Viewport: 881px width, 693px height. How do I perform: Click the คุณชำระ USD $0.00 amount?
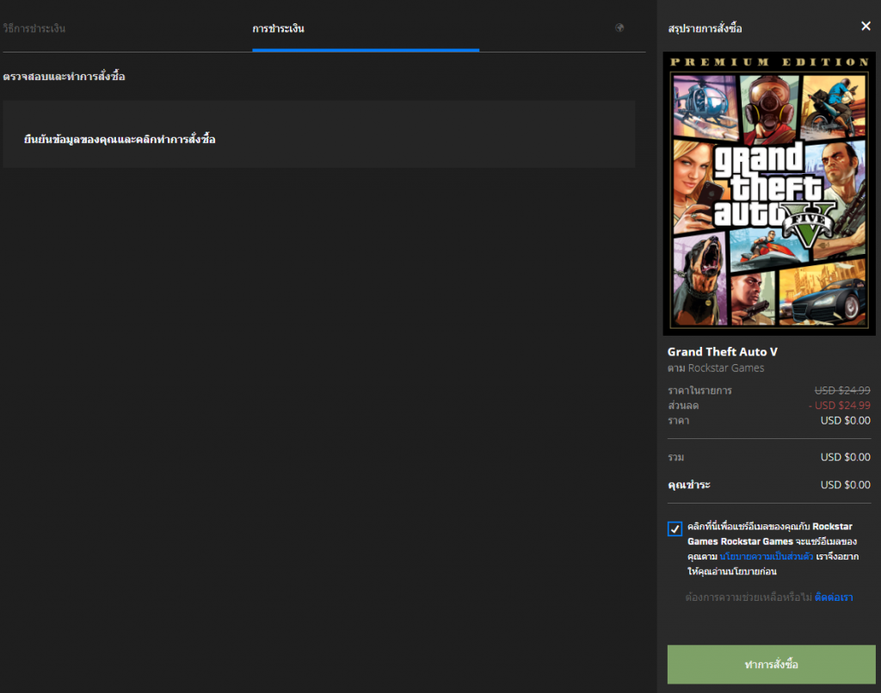(845, 485)
